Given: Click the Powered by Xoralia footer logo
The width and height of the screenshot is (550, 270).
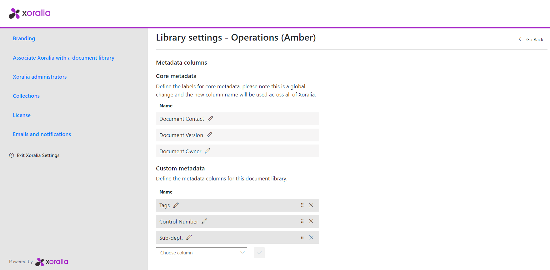Looking at the screenshot, I should coord(52,262).
